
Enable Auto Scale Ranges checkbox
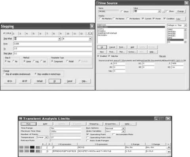87,140
